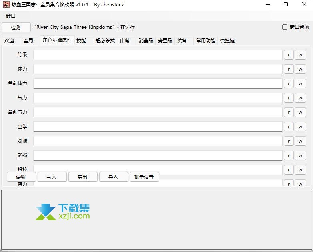The image size is (313, 252).
Task: Write 气力 value with w button
Action: [300, 98]
